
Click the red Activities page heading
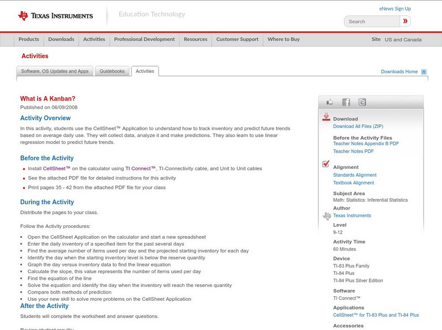coord(35,56)
